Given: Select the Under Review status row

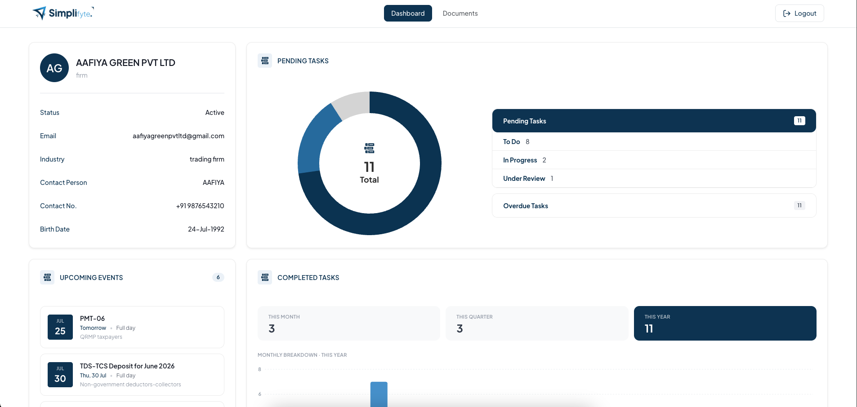Looking at the screenshot, I should [x=654, y=179].
